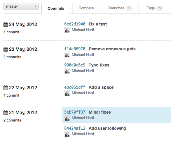Switch to the Compare tab

click(x=86, y=8)
